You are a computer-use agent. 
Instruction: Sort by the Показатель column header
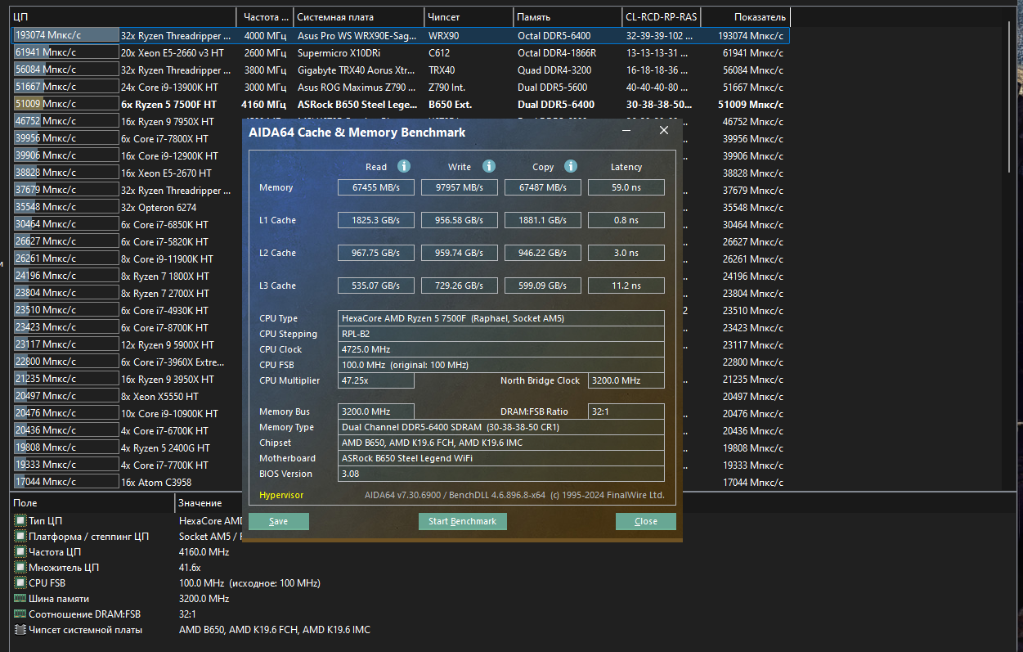coord(746,17)
